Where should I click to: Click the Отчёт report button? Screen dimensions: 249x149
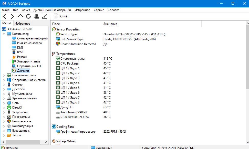click(61, 16)
